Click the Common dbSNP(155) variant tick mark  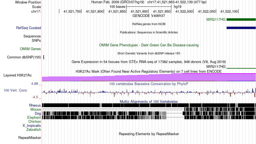click(44, 57)
